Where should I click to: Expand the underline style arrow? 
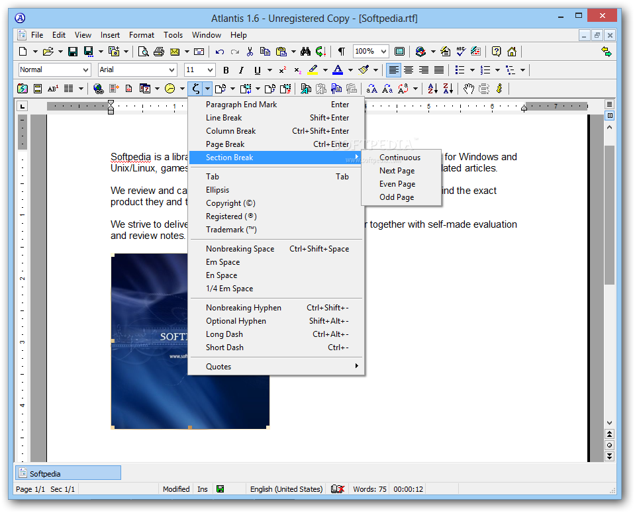269,70
